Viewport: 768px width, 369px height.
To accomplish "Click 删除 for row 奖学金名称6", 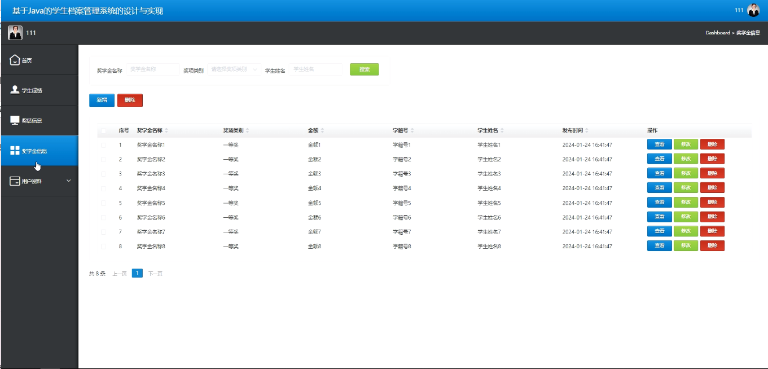I will tap(712, 217).
